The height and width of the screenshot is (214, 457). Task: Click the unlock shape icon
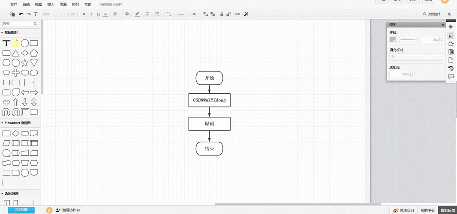229,14
